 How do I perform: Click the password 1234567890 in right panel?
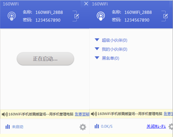(x=137, y=20)
